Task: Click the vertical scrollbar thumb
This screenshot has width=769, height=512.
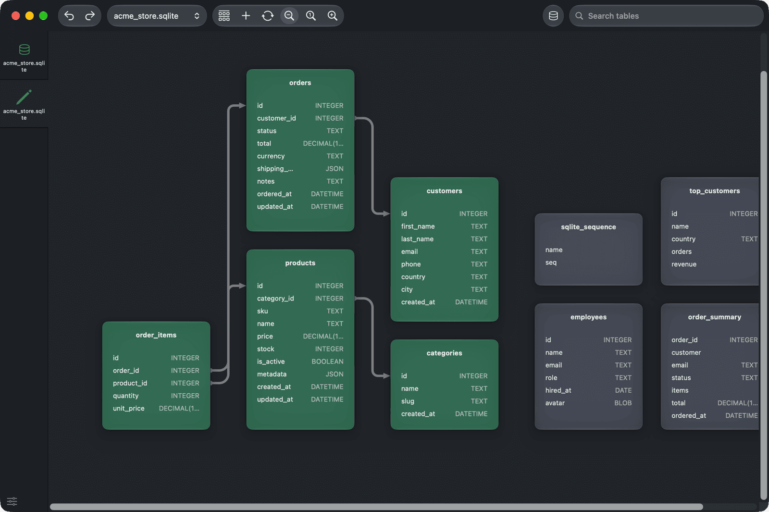Action: coord(764,286)
